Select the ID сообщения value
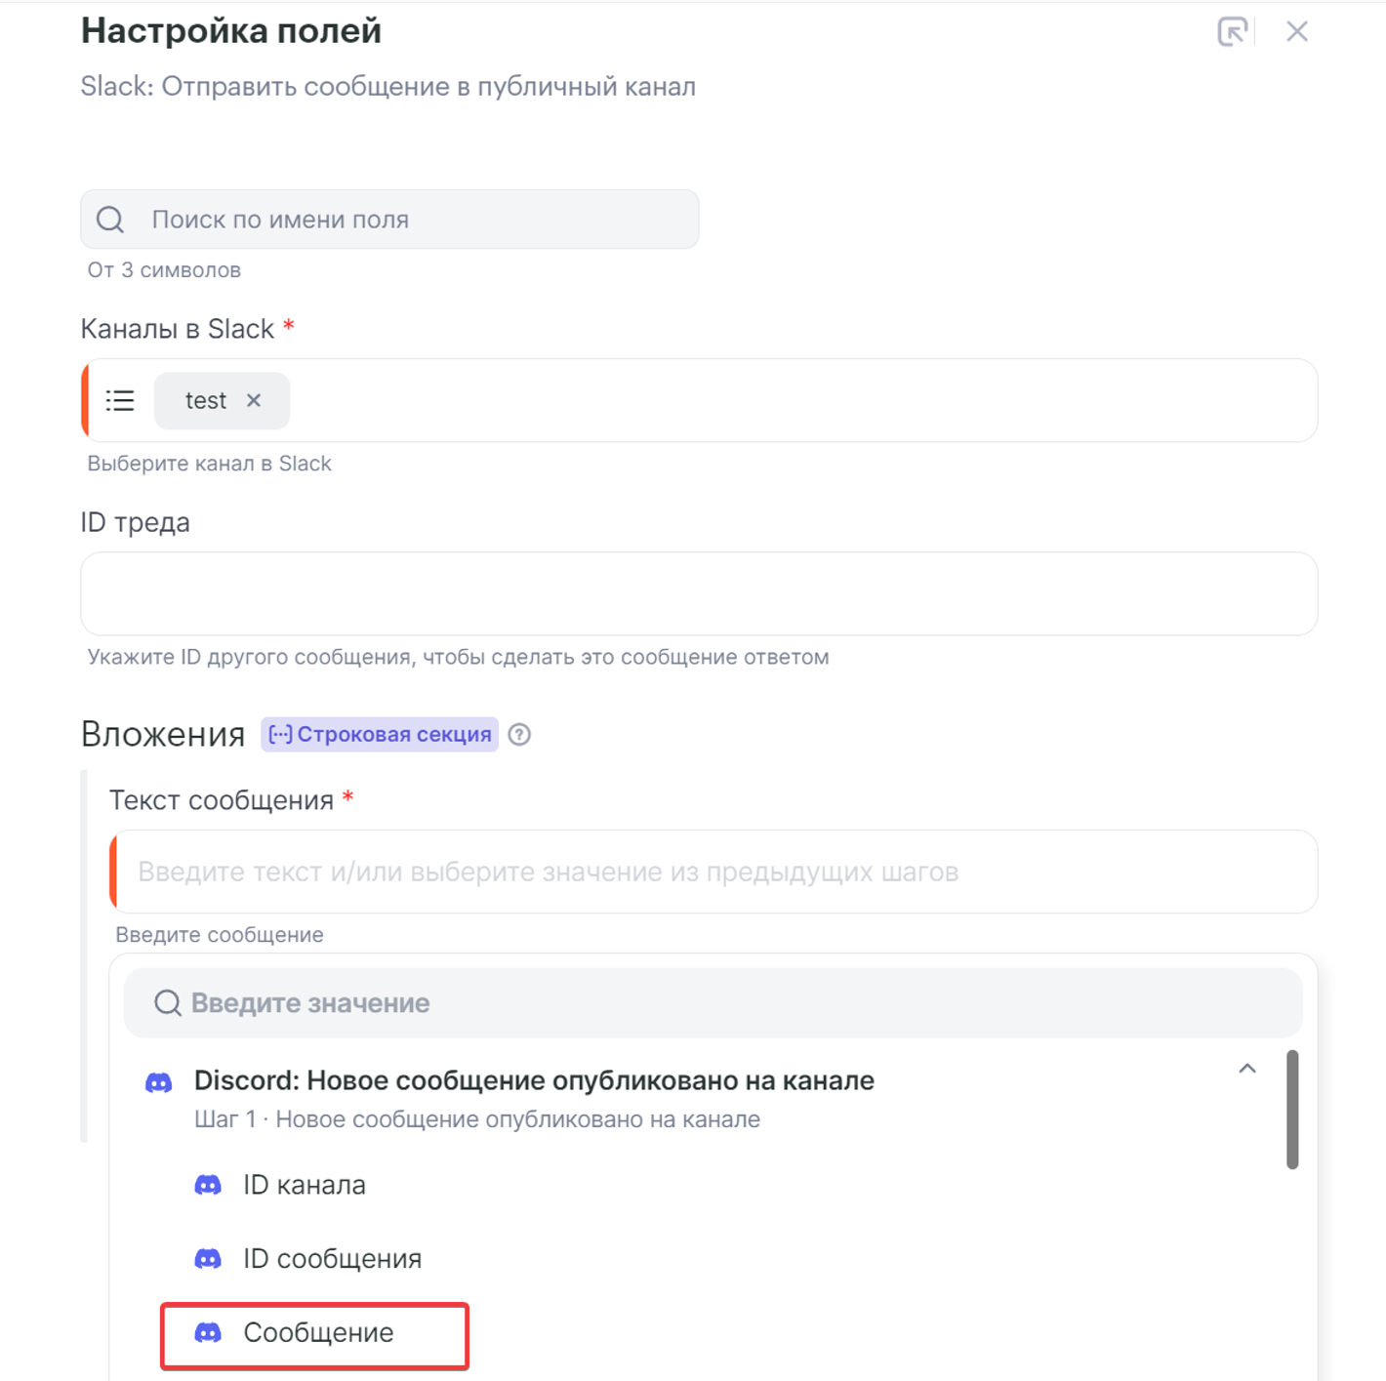 pos(332,1259)
